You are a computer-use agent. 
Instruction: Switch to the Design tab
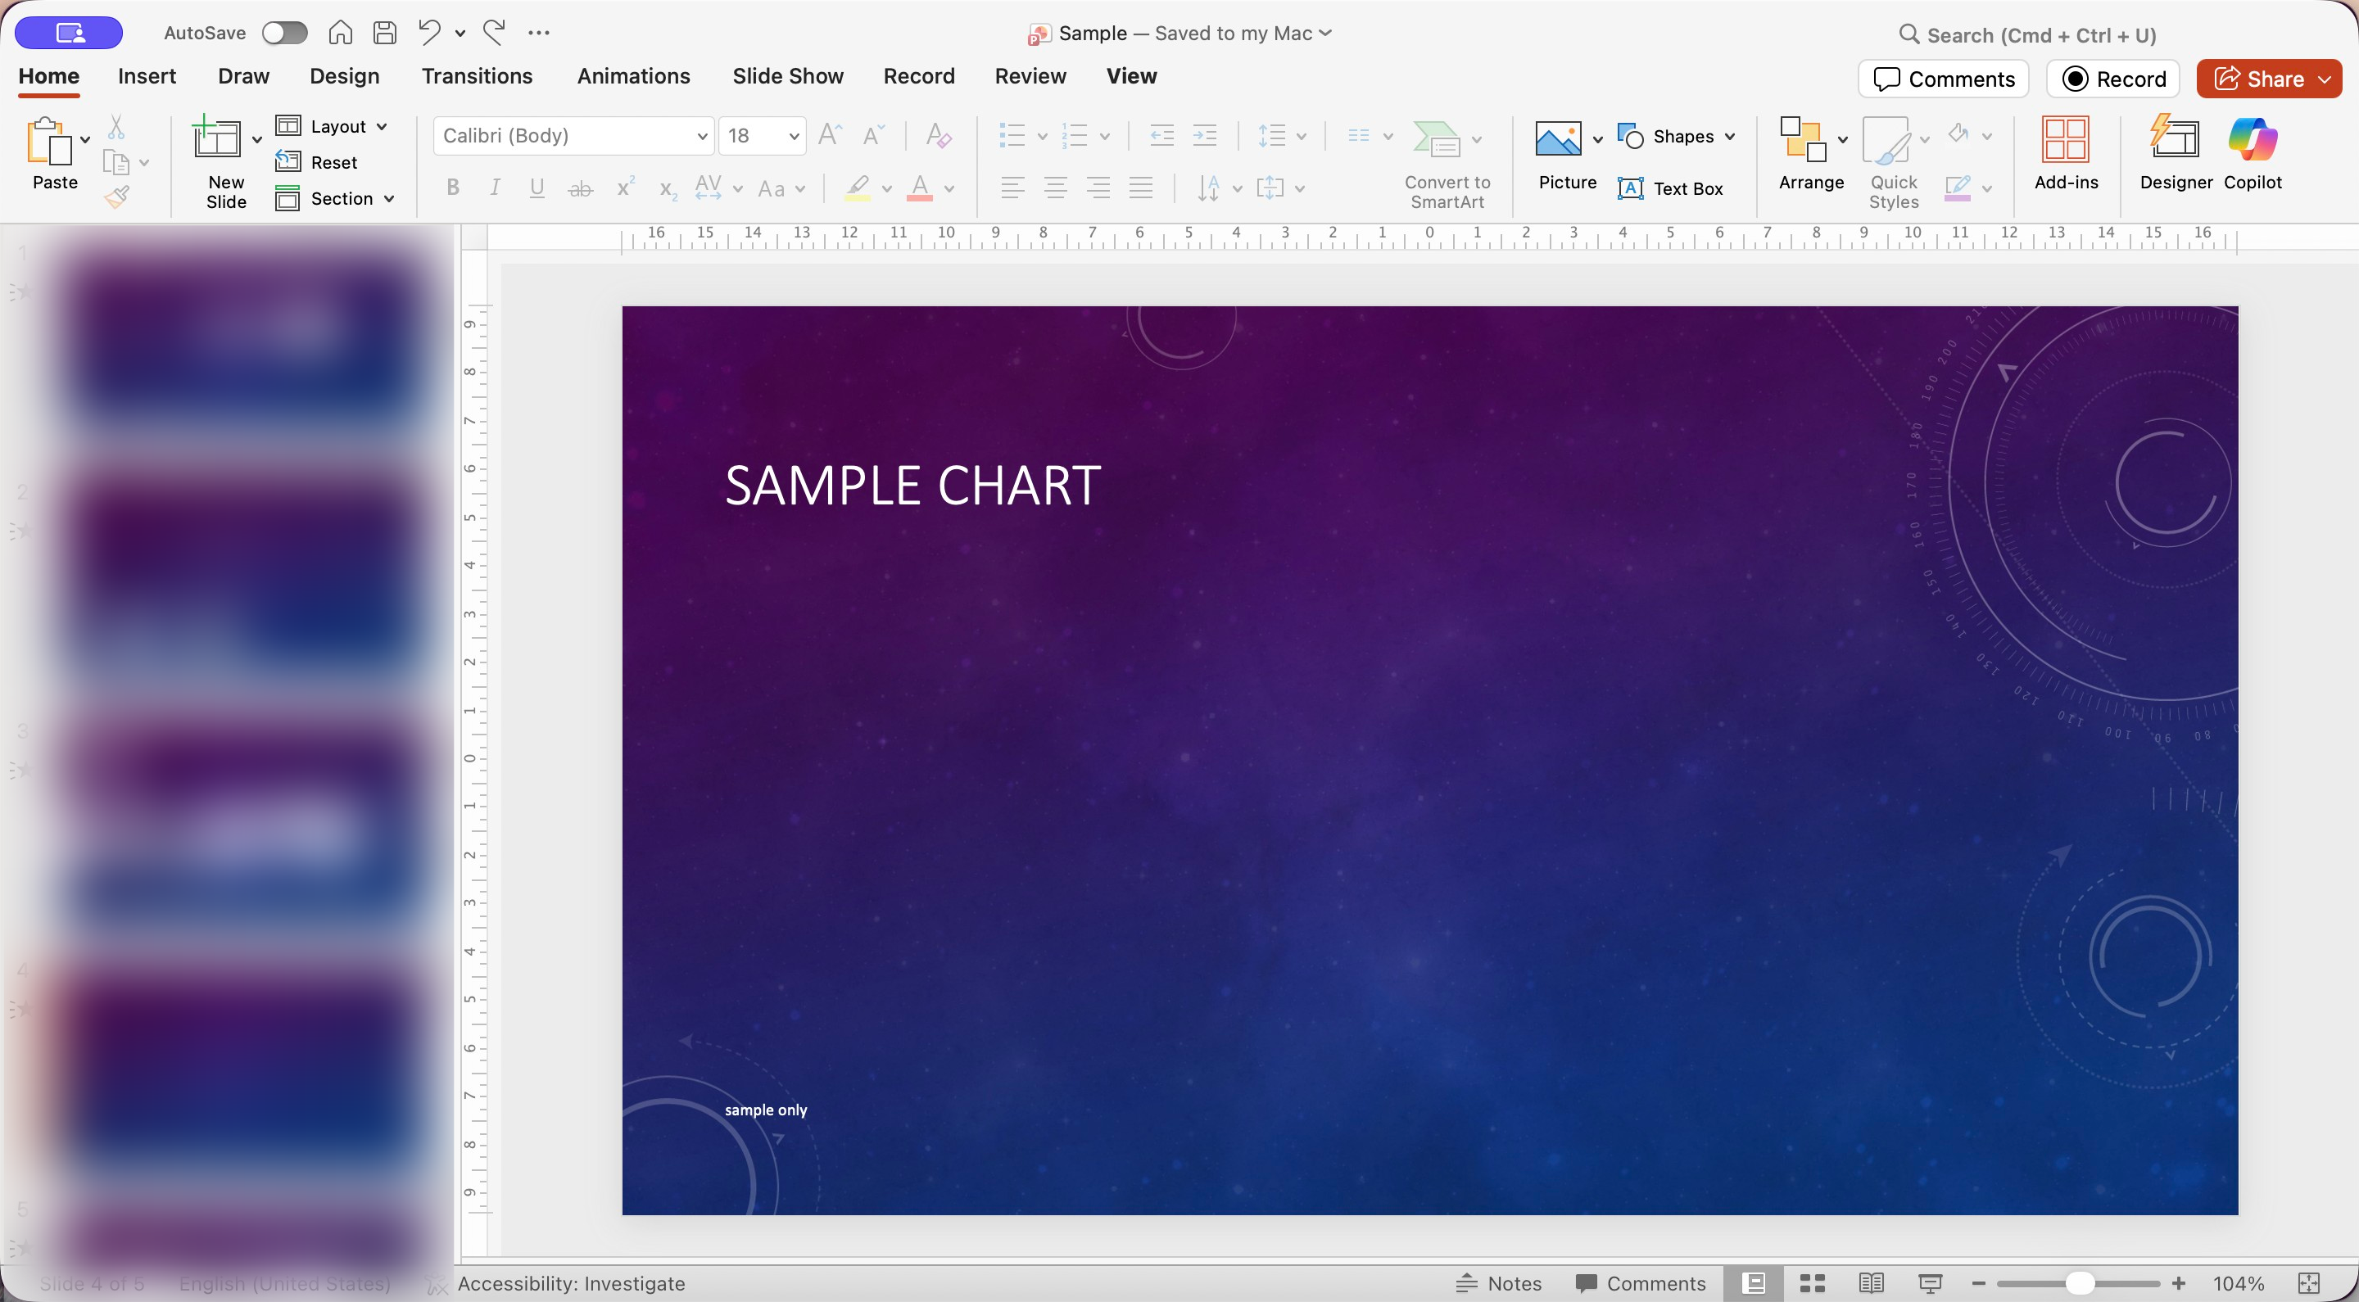(343, 76)
